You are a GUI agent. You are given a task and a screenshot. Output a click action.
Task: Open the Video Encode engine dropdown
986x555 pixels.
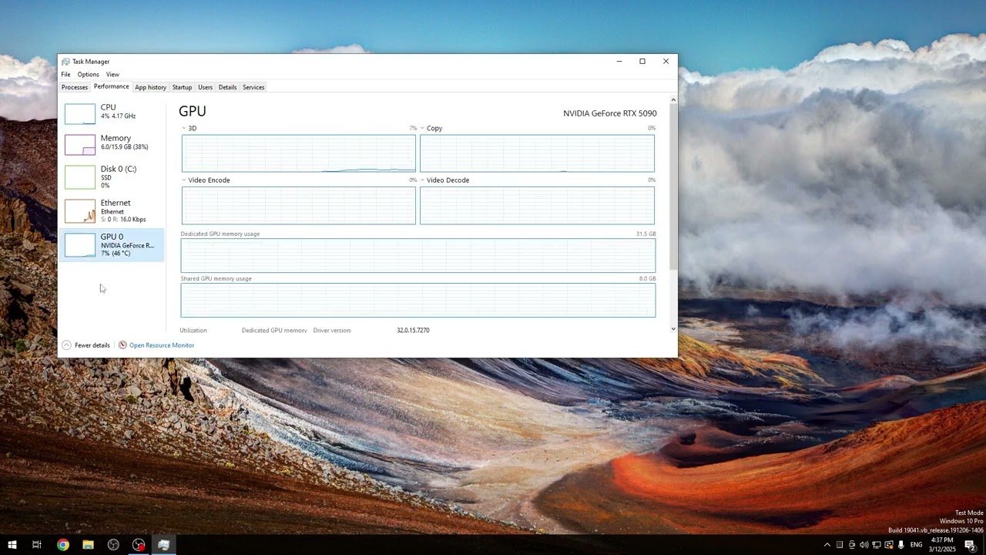pos(184,180)
